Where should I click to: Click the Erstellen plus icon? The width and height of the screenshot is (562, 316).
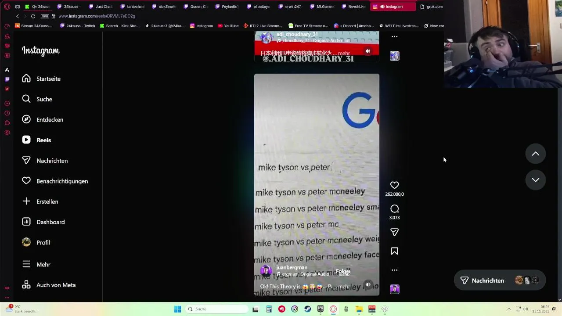(26, 201)
